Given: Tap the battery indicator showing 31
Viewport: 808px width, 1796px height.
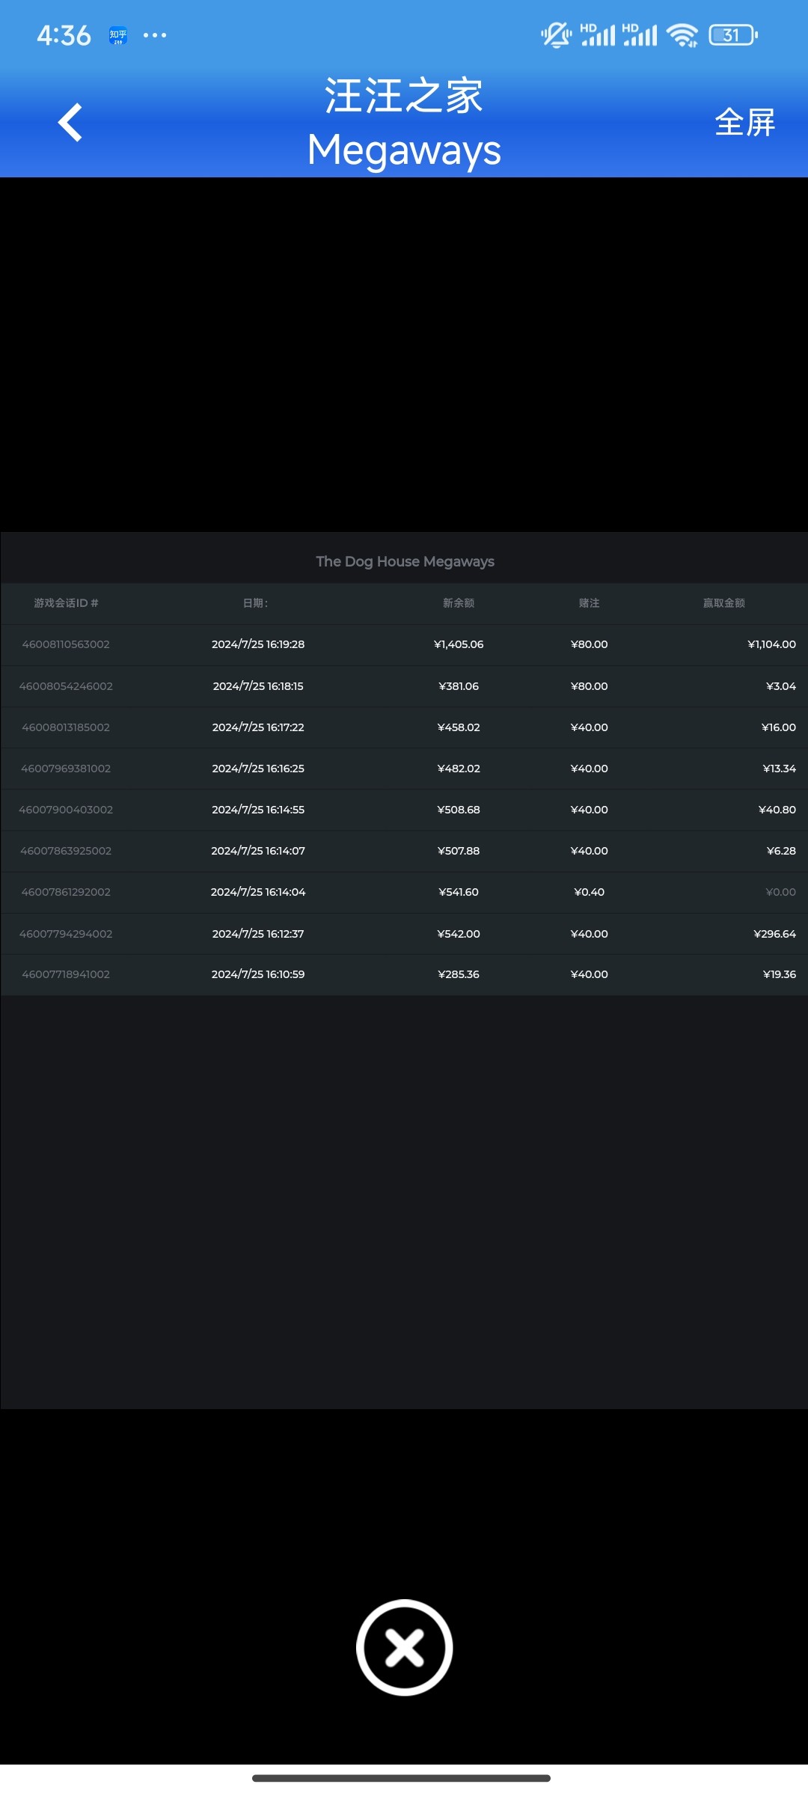Looking at the screenshot, I should pyautogui.click(x=733, y=35).
